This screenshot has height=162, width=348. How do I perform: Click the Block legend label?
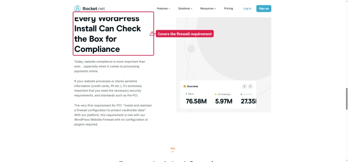click(191, 94)
